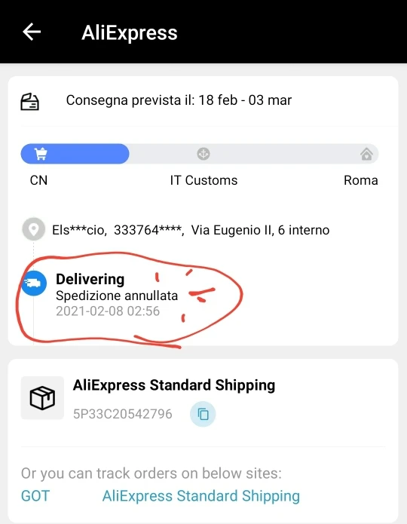Tap the Consegna prevista delivery estimate
407x524 pixels.
(x=179, y=100)
